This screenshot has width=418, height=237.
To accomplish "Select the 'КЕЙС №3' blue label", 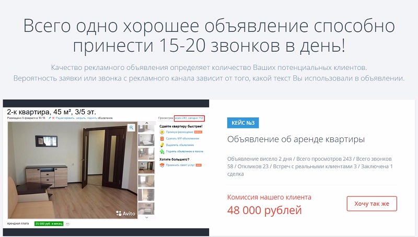I will pyautogui.click(x=243, y=123).
